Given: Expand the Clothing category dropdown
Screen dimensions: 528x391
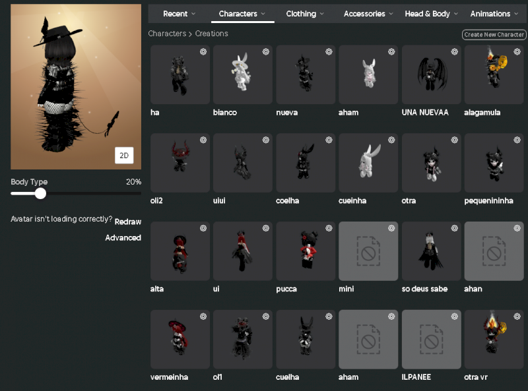Looking at the screenshot, I should (304, 14).
